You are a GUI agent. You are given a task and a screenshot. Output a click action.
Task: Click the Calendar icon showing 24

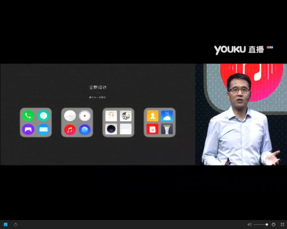[111, 115]
